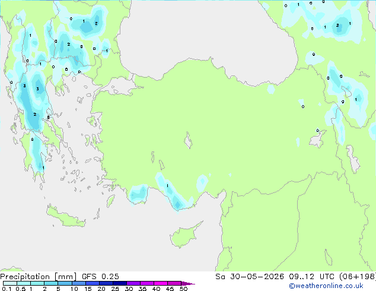Click the "GFS 0.25" model label
Image resolution: width=376 pixels, height=291 pixels.
[x=100, y=277]
